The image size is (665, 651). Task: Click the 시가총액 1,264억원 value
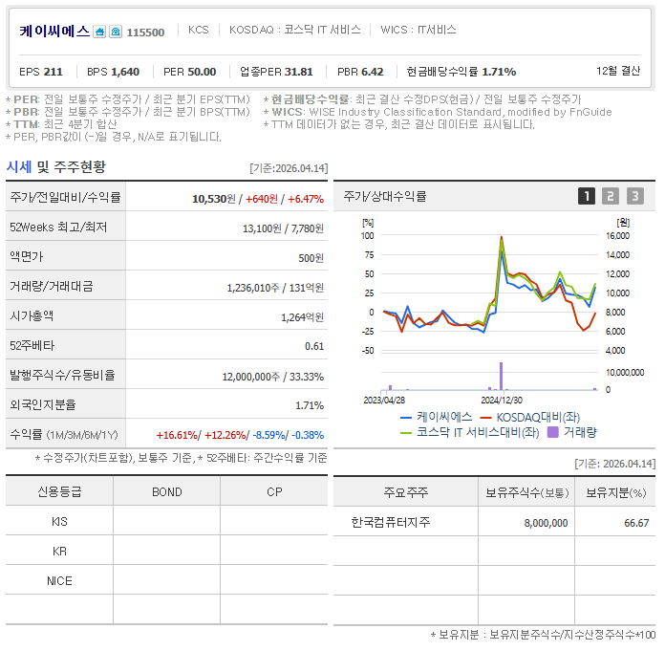(302, 317)
